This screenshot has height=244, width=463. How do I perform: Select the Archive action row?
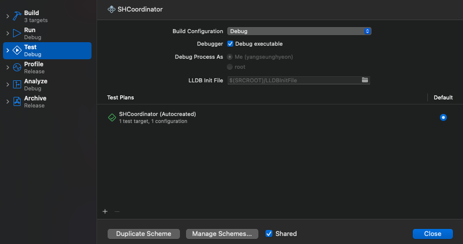coord(47,102)
